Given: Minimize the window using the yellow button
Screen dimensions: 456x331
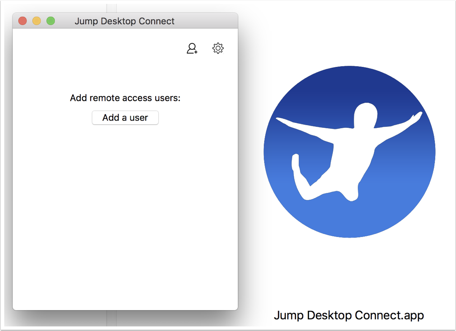Looking at the screenshot, I should tap(36, 21).
